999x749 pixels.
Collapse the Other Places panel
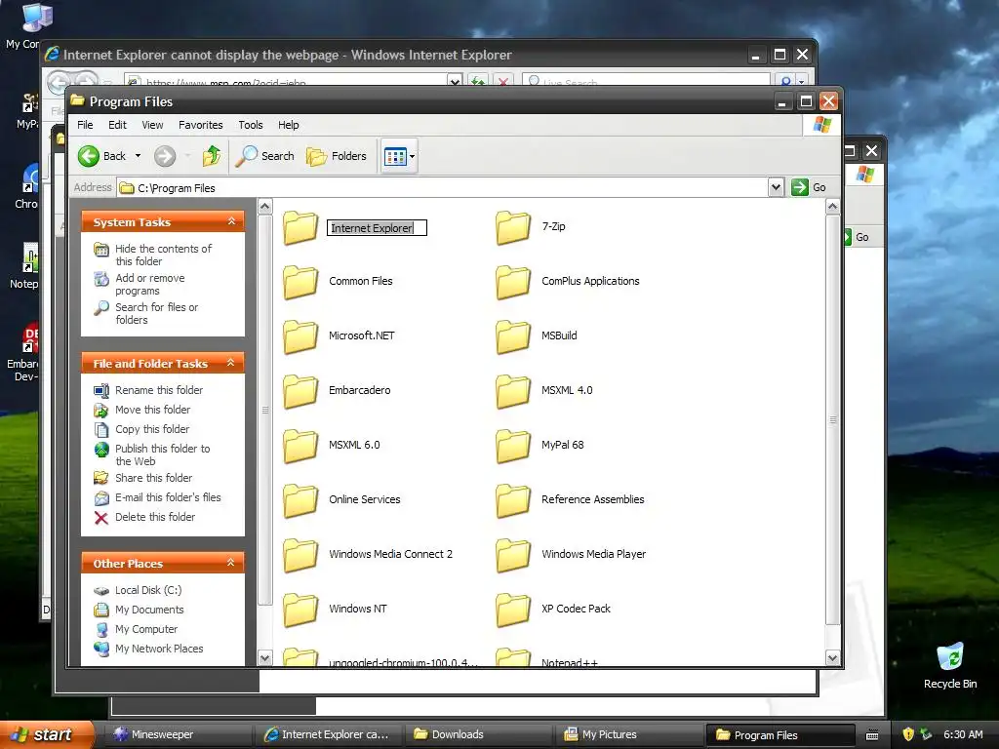[231, 563]
